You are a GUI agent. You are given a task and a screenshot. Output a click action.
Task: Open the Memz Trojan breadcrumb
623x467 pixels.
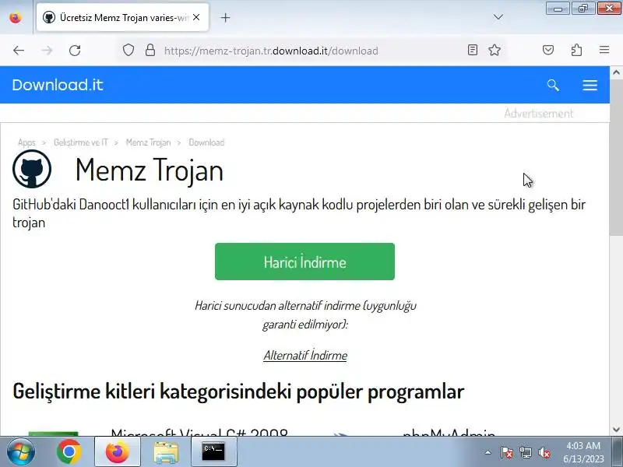pos(148,142)
